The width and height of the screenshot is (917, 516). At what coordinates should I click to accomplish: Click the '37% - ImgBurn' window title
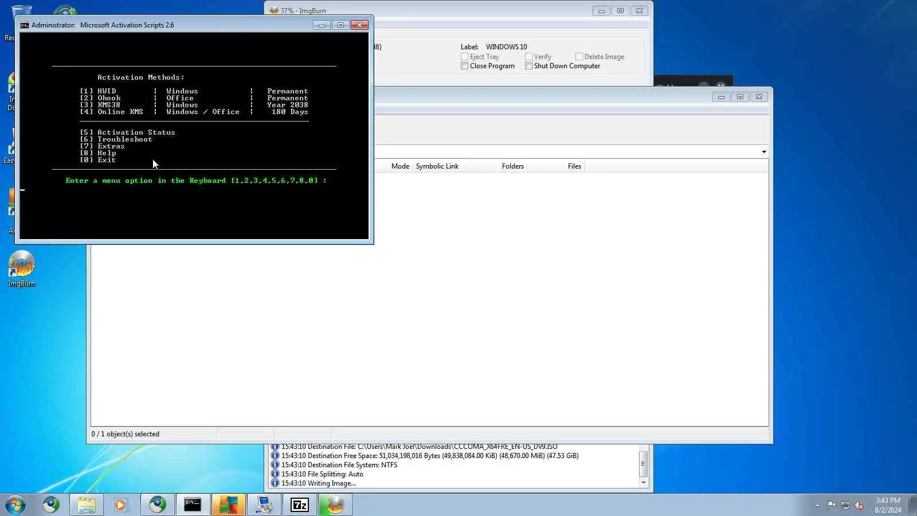[x=303, y=11]
